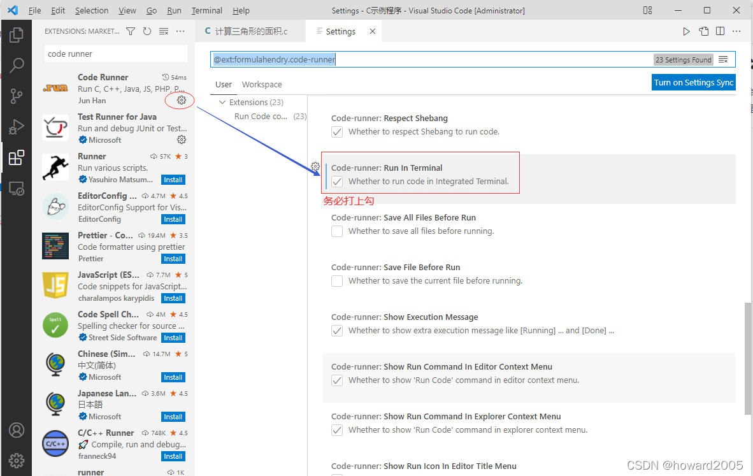Click Turn on Settings Sync button

tap(694, 82)
